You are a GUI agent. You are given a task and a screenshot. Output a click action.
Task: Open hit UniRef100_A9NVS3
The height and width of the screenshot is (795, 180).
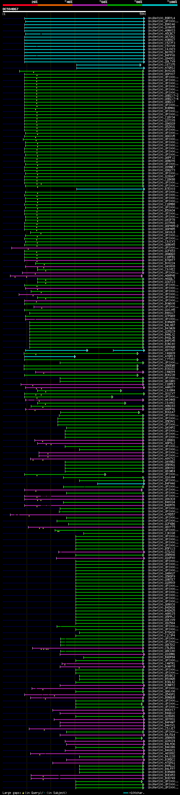click(x=161, y=30)
